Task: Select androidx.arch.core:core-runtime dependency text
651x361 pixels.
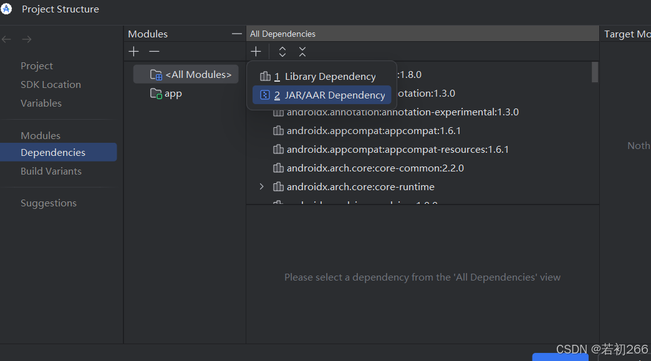Action: coord(360,186)
